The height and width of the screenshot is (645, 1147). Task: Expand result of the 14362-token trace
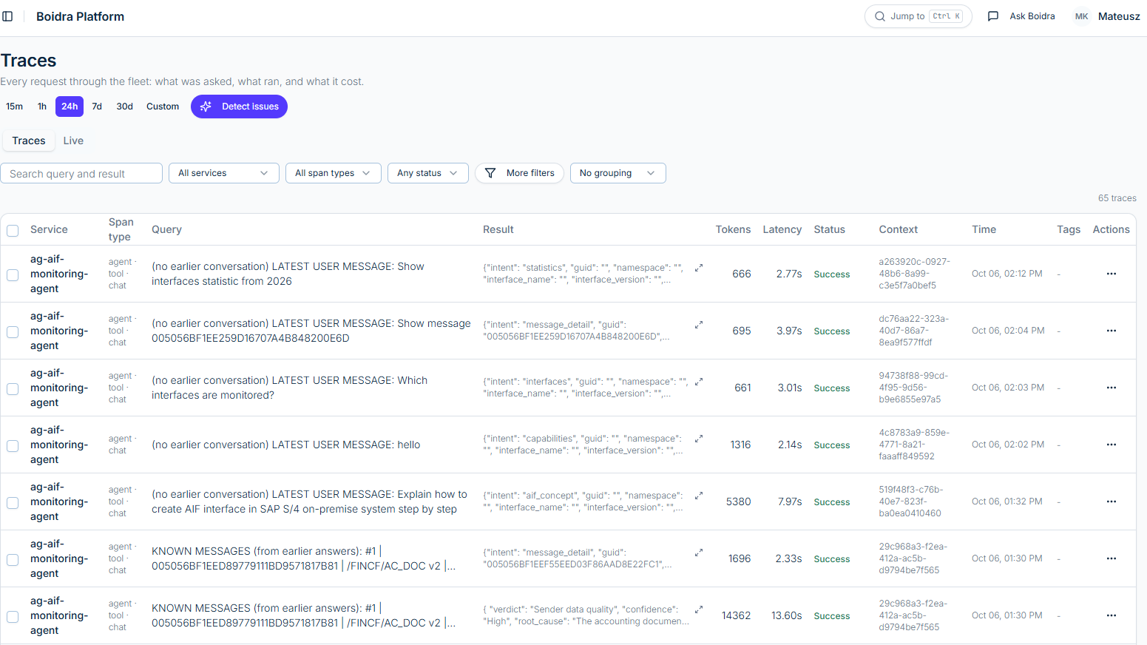699,609
